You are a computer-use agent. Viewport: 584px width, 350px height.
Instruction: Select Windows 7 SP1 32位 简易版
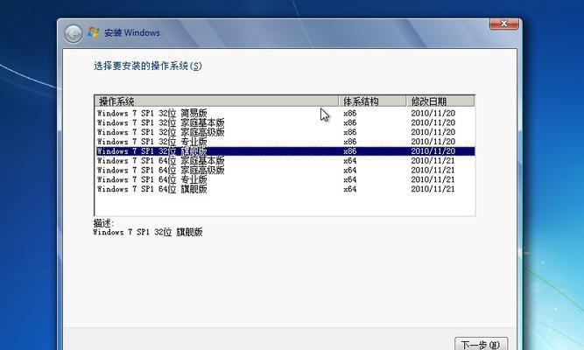[x=285, y=113]
